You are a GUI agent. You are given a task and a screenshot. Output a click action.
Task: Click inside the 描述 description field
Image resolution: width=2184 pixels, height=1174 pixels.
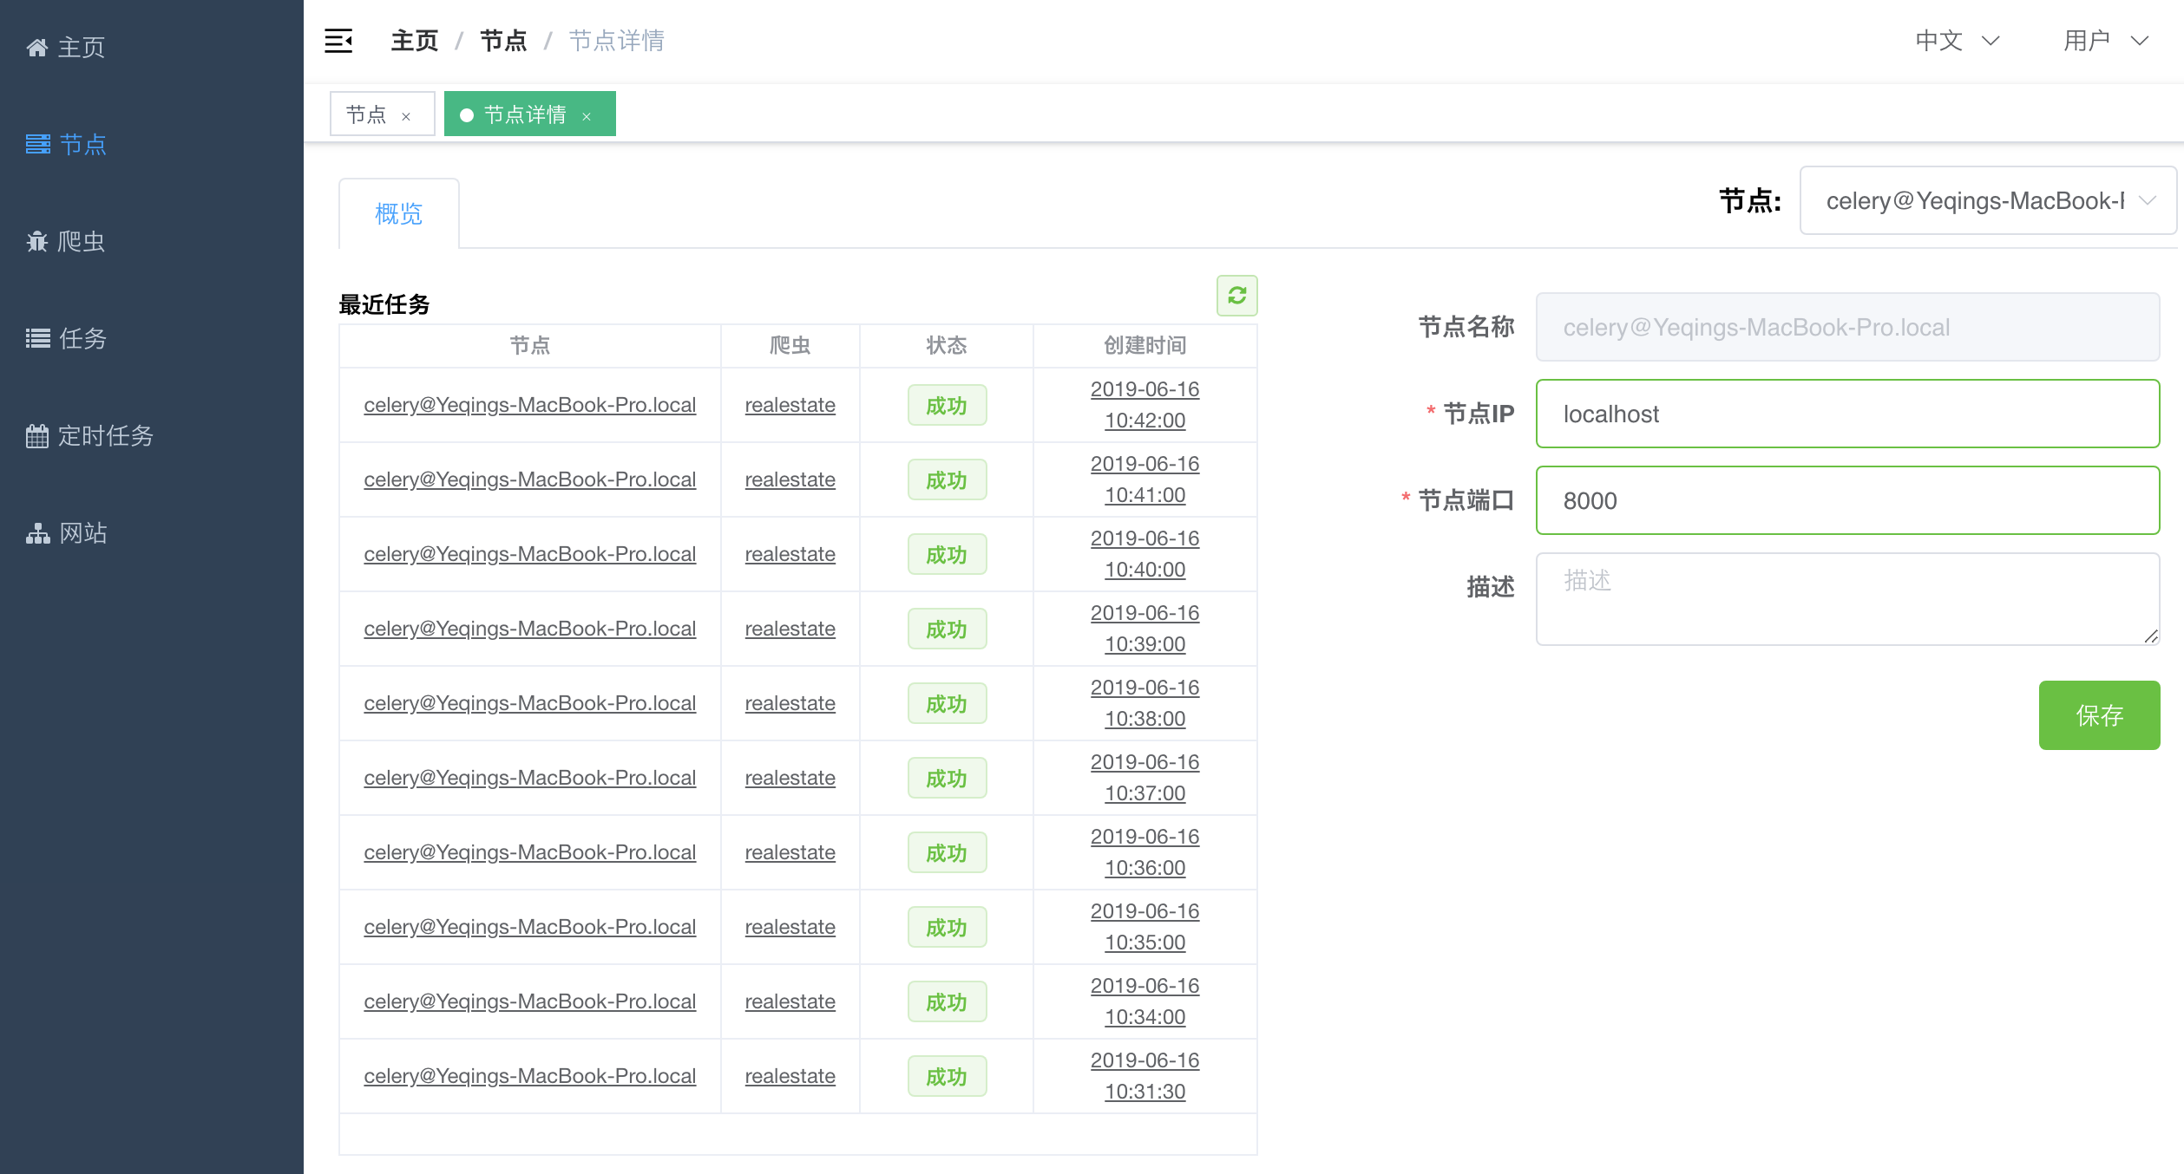pyautogui.click(x=1846, y=598)
